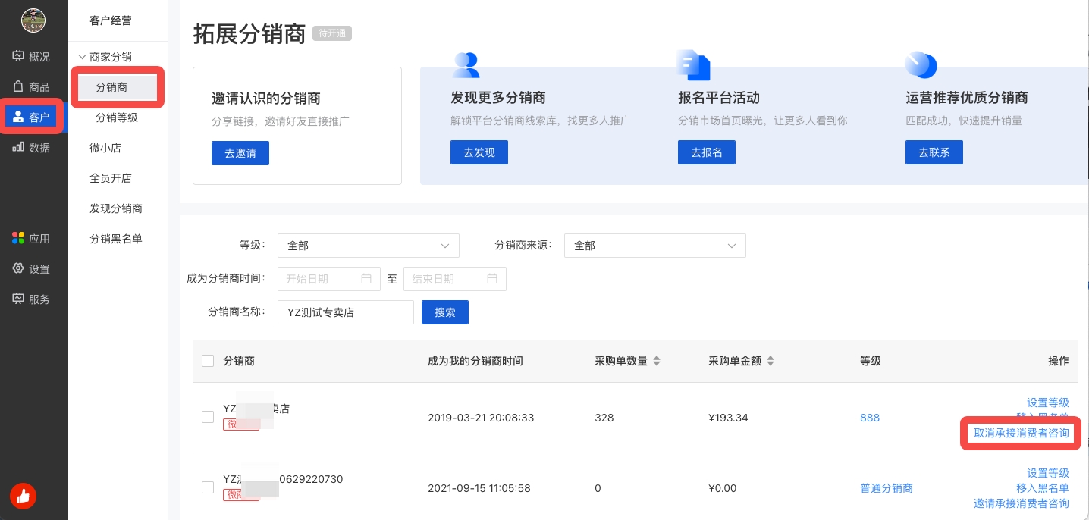Screen dimensions: 1089x520
Task: Click the 商品 bag icon
Action: pos(18,86)
